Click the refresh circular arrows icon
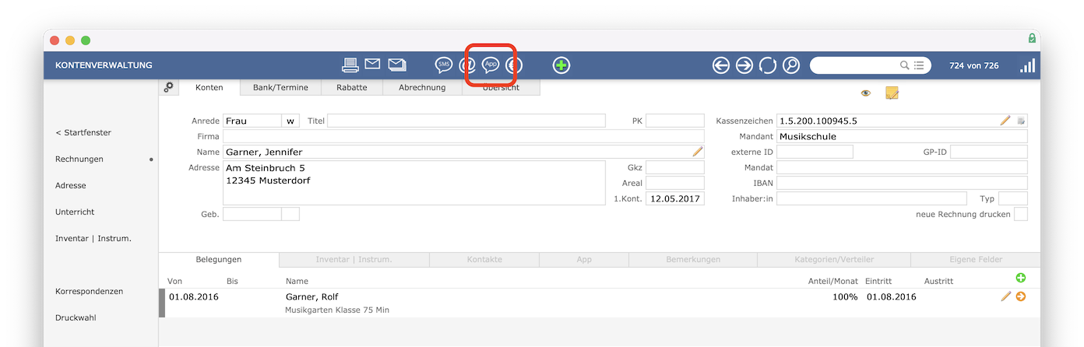Screen dimensions: 1084x347 [x=768, y=65]
